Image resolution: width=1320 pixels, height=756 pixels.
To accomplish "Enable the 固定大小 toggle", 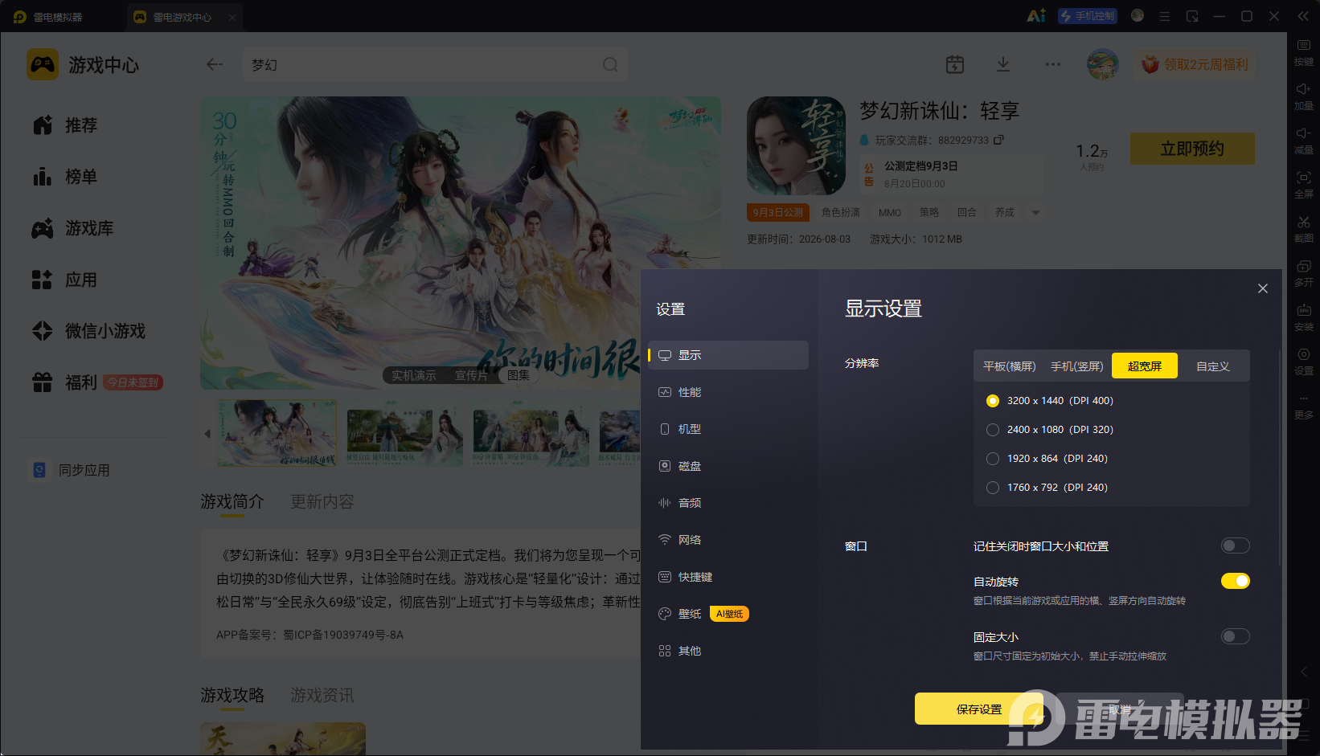I will click(1236, 637).
